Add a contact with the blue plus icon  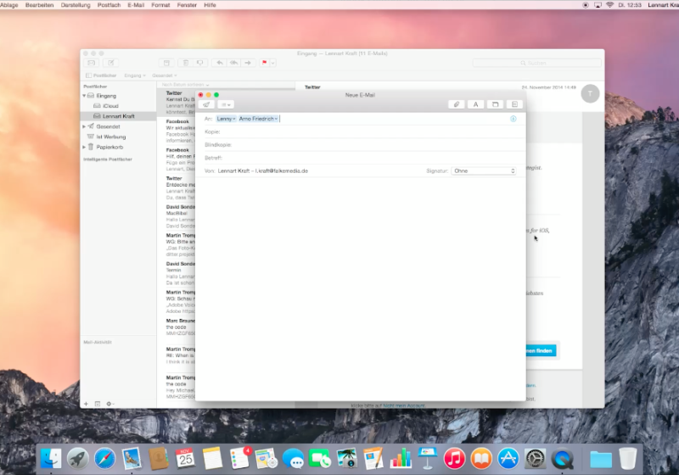pos(513,119)
